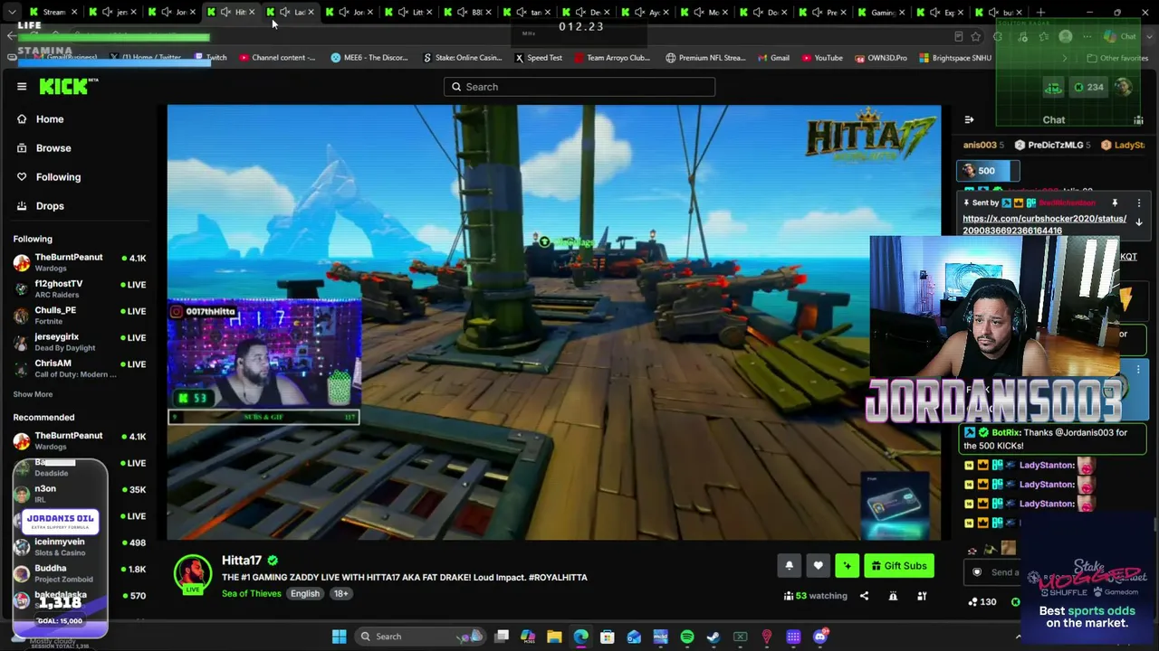Open the OWN3D.Pro bookmark
The height and width of the screenshot is (651, 1159).
click(881, 58)
